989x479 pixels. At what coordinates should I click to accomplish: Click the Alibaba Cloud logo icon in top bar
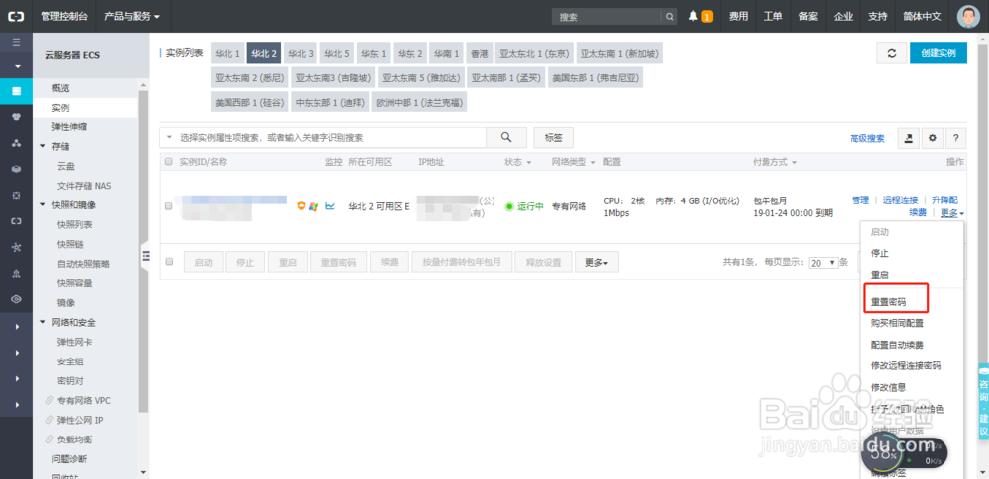(17, 17)
